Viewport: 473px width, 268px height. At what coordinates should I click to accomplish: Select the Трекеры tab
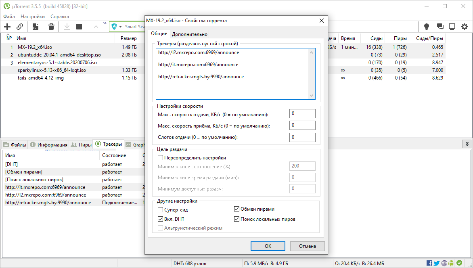(x=109, y=144)
